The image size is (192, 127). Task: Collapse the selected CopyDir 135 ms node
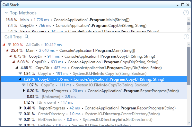[20, 79]
